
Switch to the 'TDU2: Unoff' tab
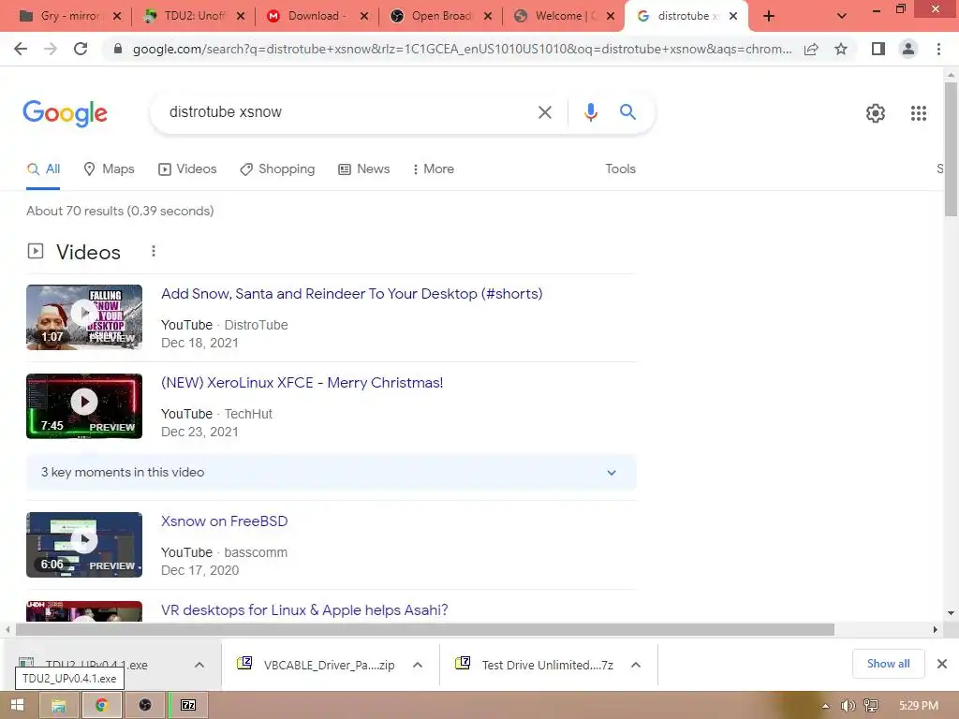[184, 16]
